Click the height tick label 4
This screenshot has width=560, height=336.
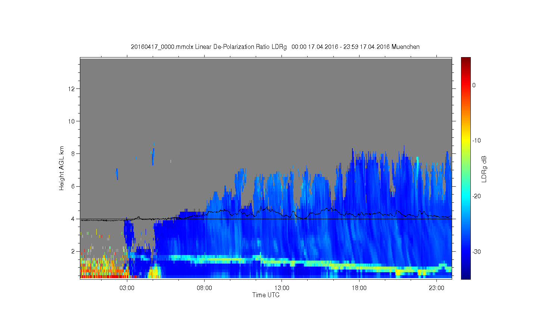(x=74, y=219)
